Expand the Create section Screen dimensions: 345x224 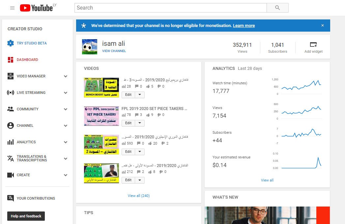coord(65,175)
